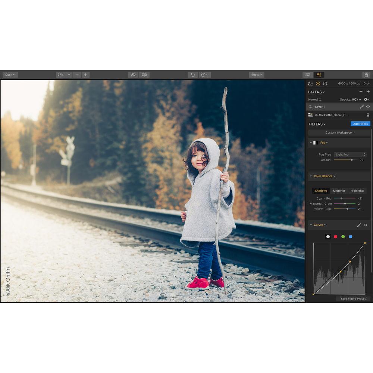Screen dimensions: 373x373
Task: Open the blend mode Normal dropdown
Action: [314, 100]
